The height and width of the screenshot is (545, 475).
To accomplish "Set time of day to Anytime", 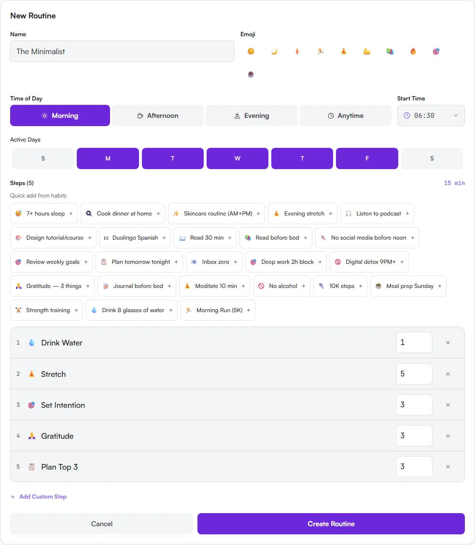I will point(346,115).
